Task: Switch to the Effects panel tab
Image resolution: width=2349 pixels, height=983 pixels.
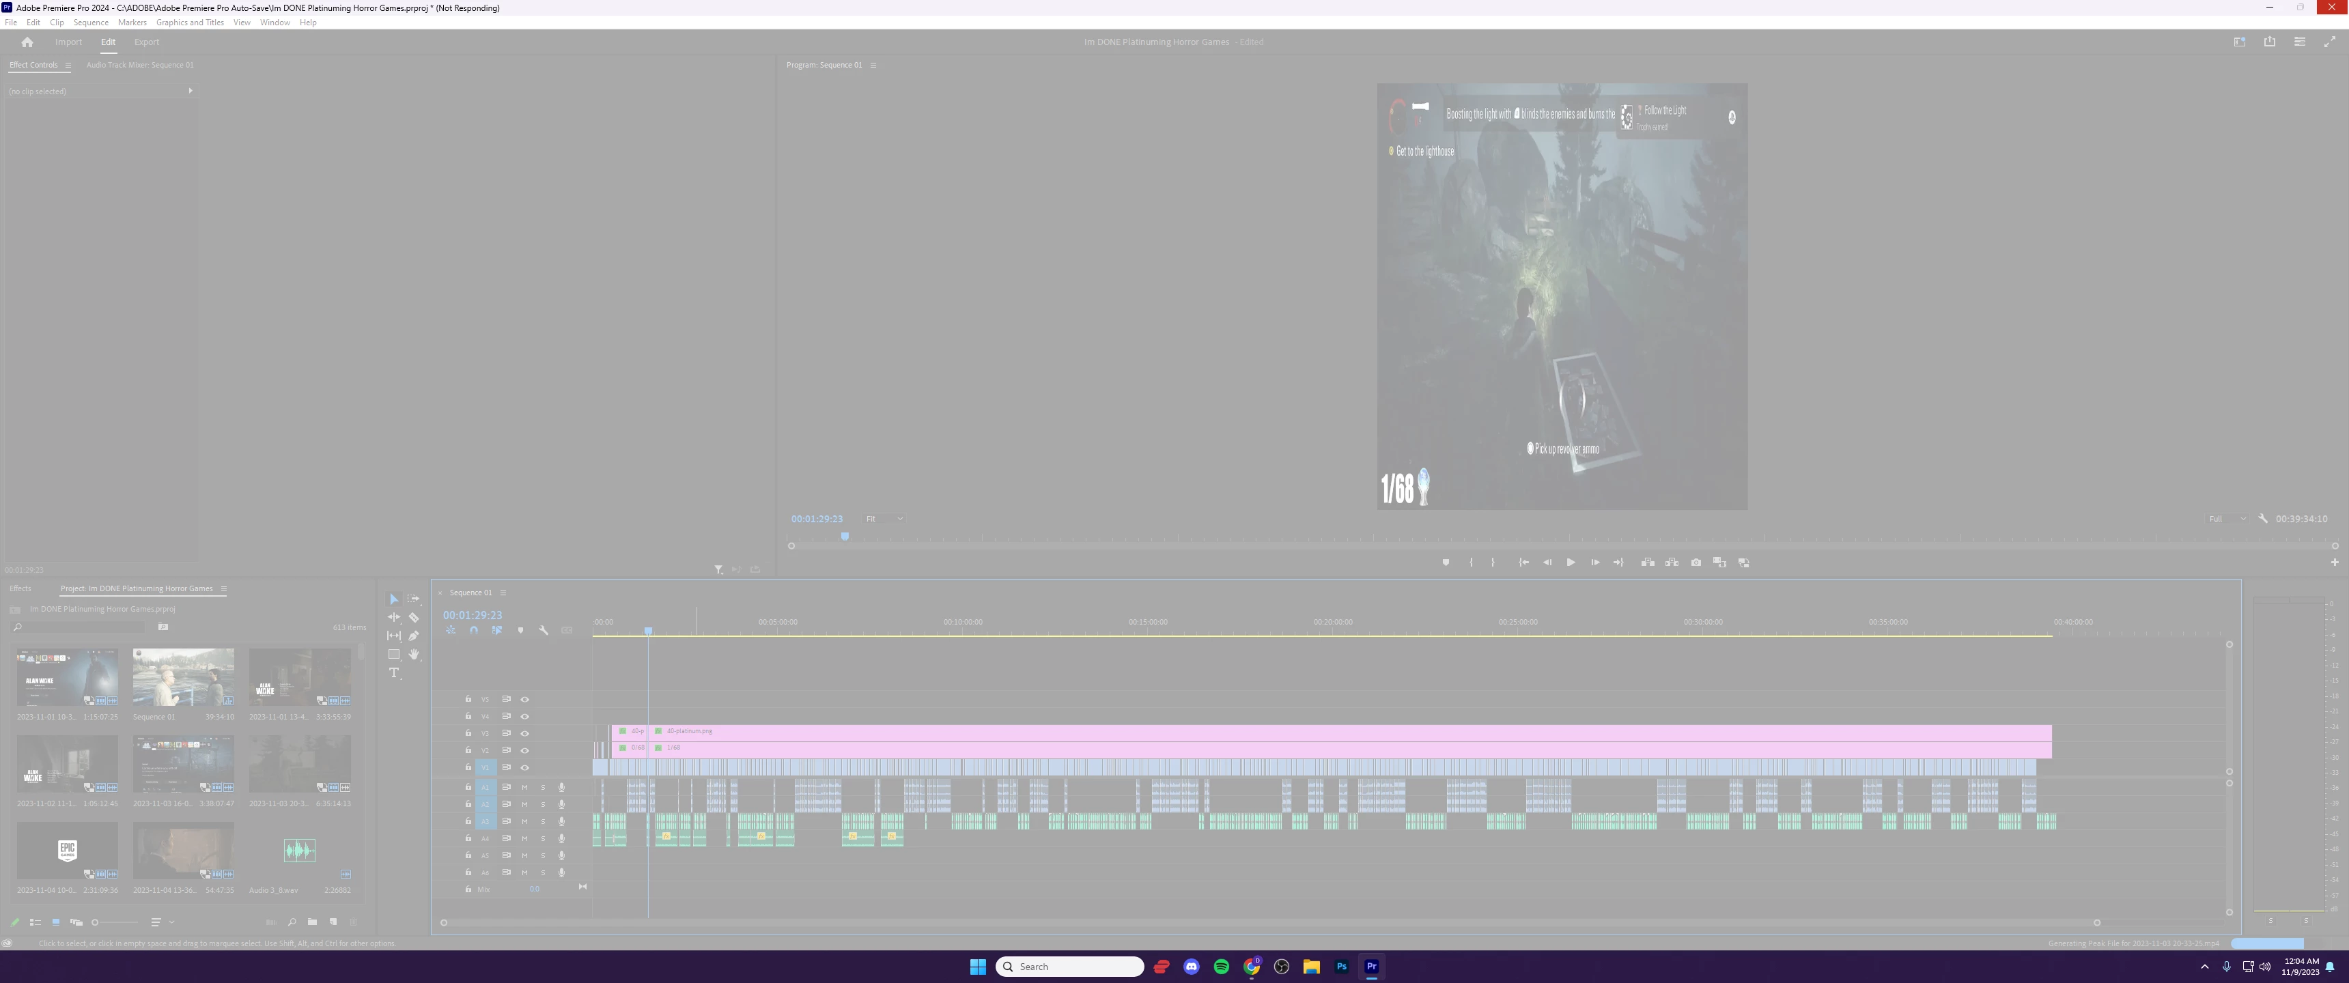Action: coord(20,588)
